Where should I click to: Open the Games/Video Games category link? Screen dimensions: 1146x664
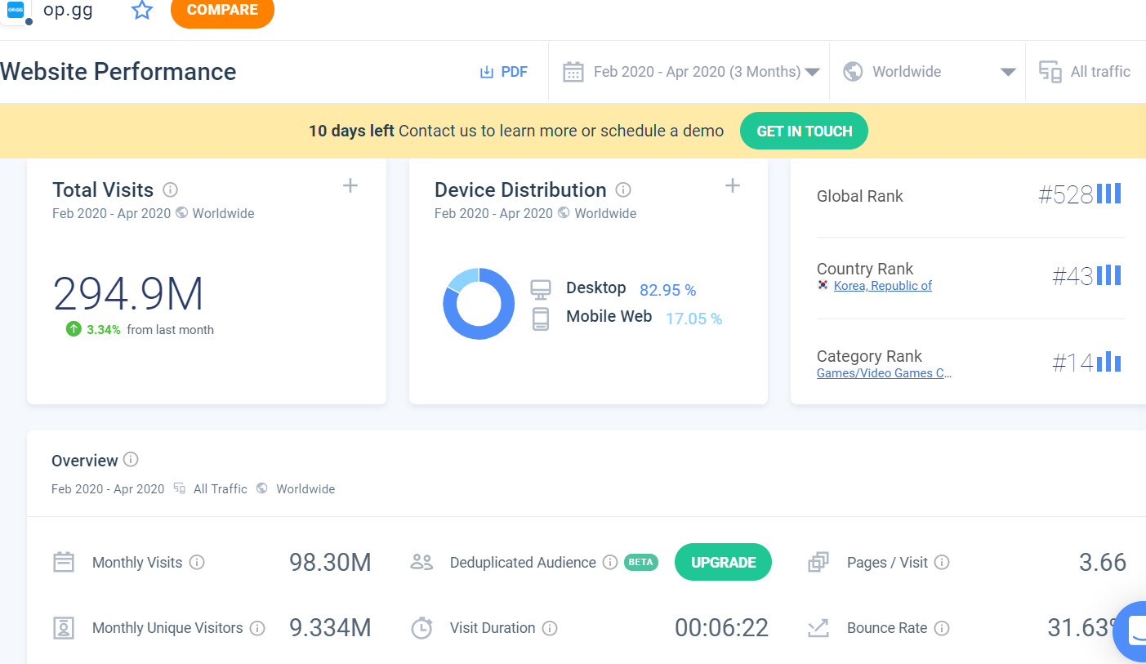[884, 373]
